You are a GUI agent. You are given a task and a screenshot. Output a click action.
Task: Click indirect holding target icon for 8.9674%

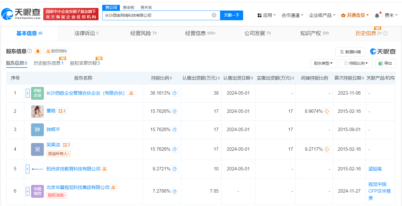[x=327, y=111]
